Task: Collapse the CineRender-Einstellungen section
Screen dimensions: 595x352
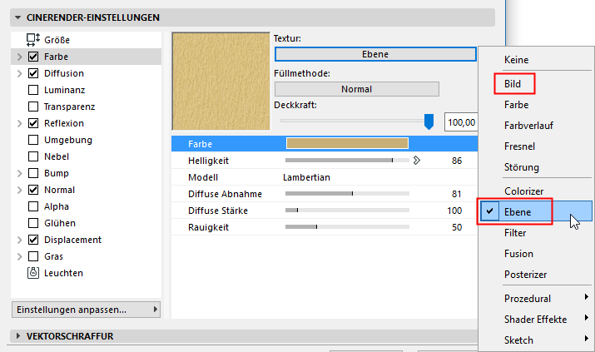Action: [x=17, y=17]
